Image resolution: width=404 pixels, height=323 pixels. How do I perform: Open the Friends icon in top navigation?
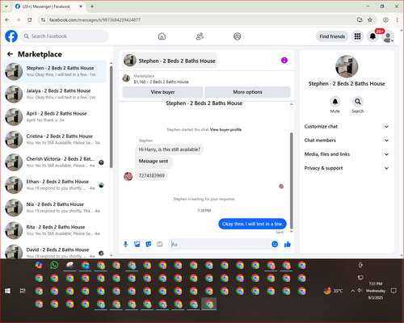(x=200, y=36)
